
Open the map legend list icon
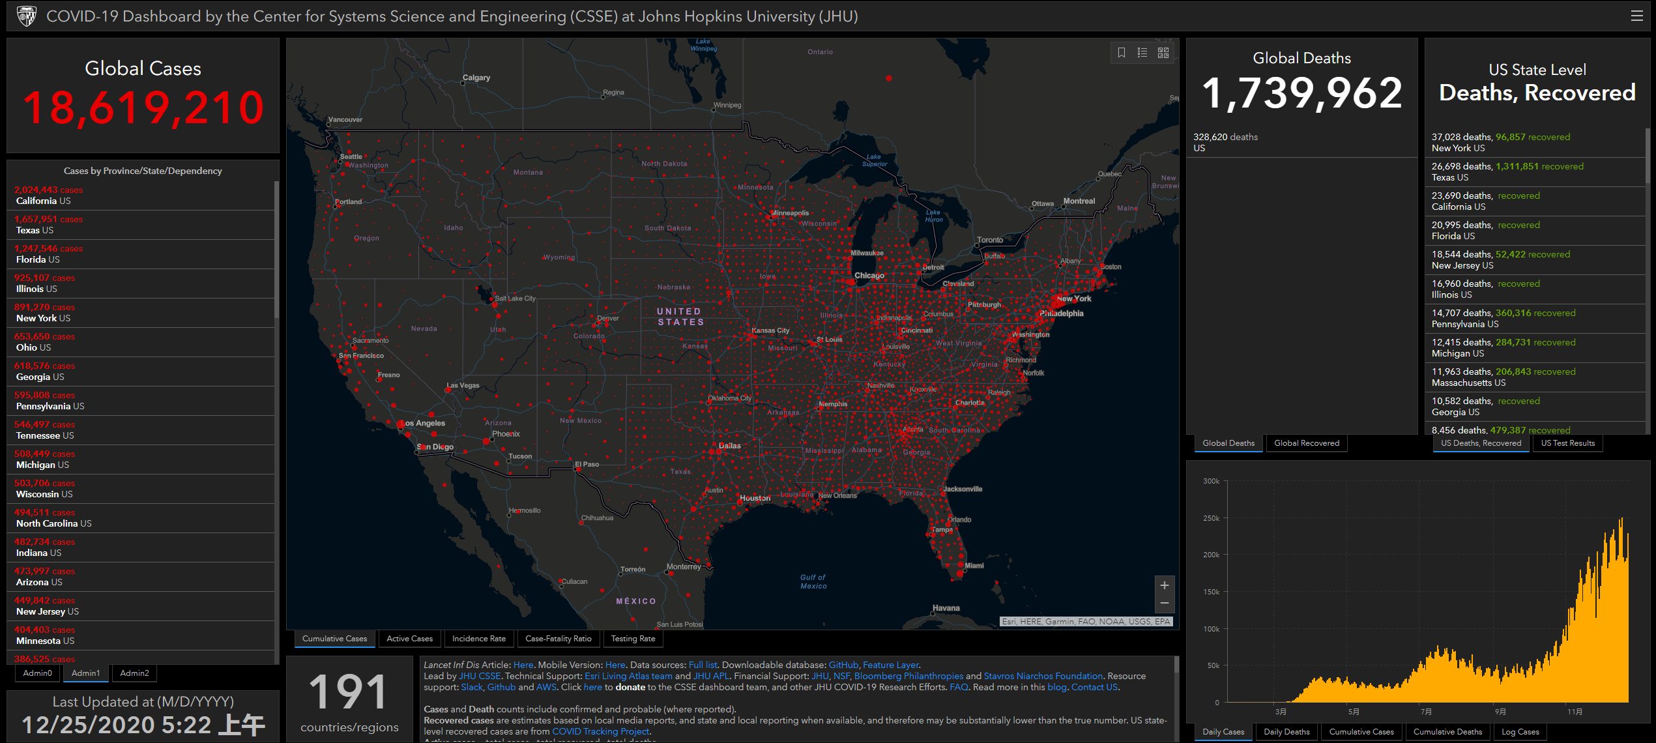(1142, 53)
